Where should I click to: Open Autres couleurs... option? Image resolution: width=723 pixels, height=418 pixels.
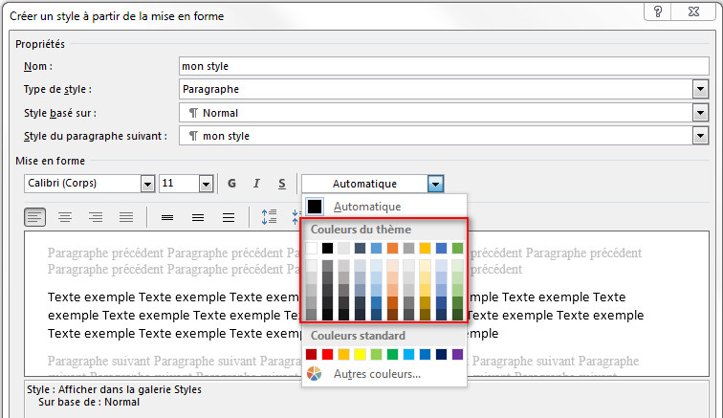coord(377,374)
